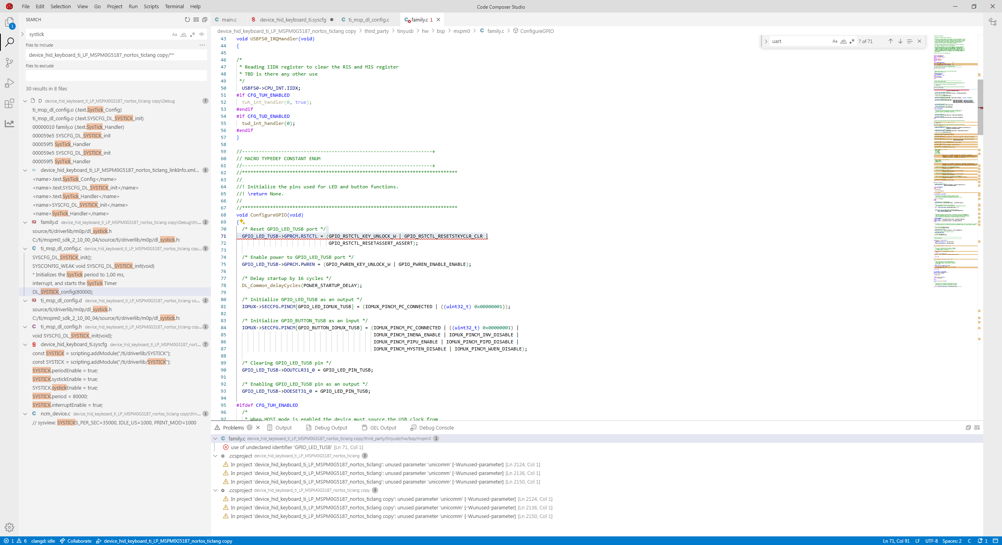Expand the replace field chevron beside systick
1002x545 pixels.
tap(22, 34)
